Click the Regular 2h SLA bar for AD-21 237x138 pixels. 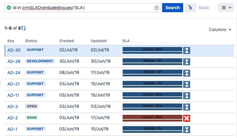tap(152, 83)
